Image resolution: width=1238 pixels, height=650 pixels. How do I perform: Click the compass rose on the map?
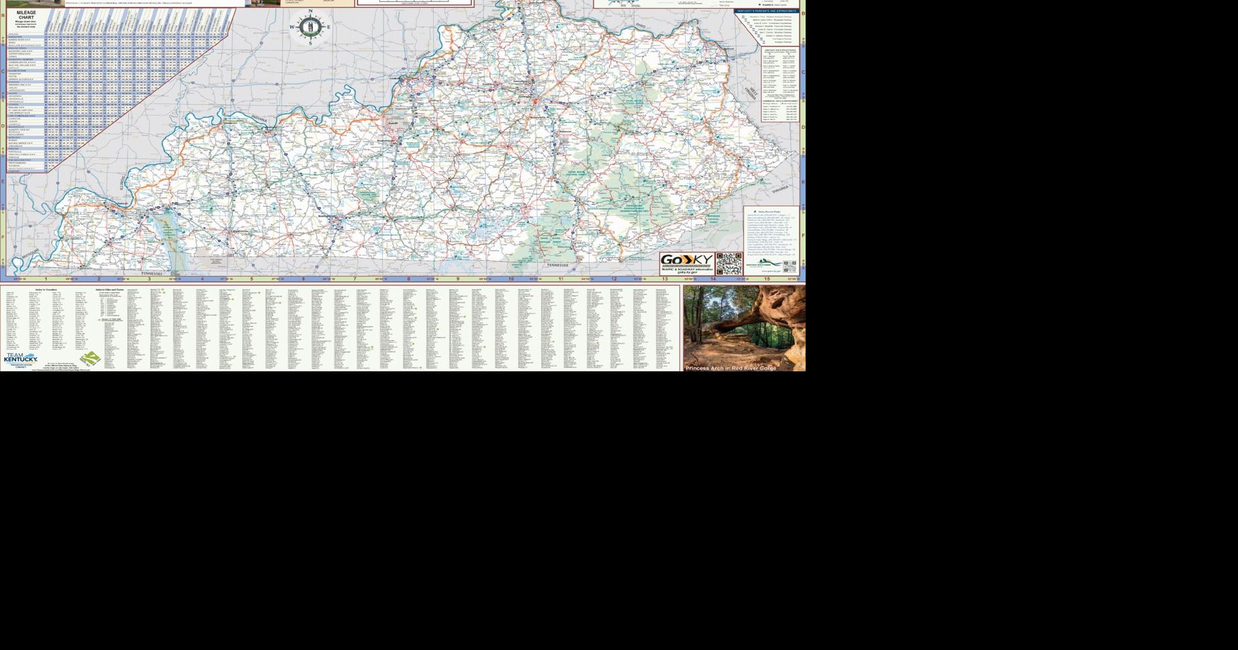(309, 28)
